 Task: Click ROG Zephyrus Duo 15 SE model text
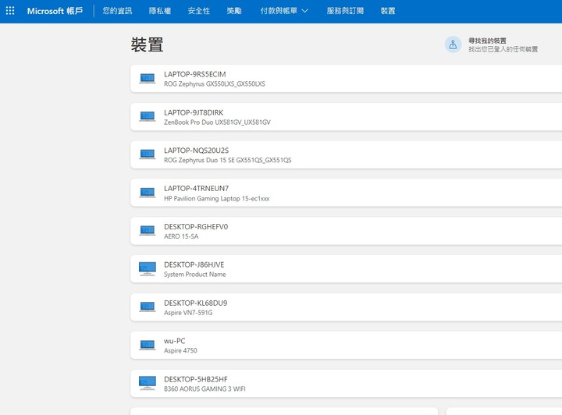(x=228, y=160)
